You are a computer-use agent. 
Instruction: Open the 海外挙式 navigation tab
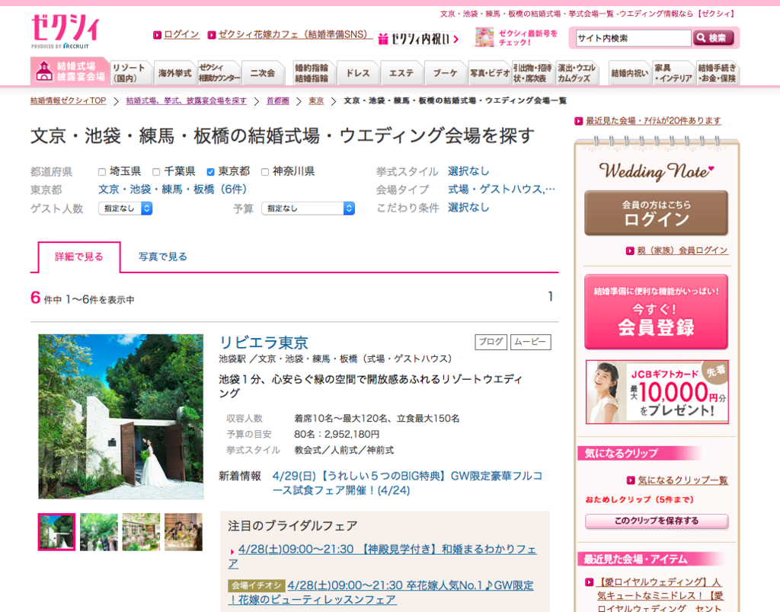(174, 72)
